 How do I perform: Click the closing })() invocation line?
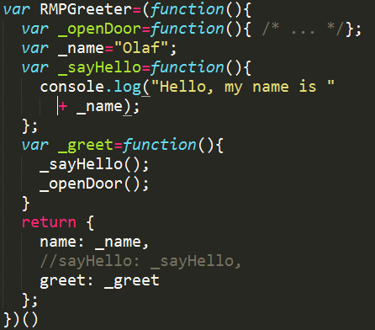(20, 320)
